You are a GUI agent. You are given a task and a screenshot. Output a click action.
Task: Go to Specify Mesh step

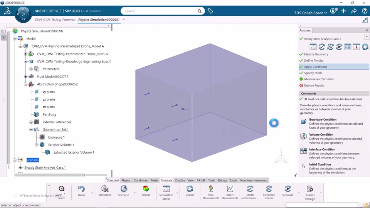(313, 73)
